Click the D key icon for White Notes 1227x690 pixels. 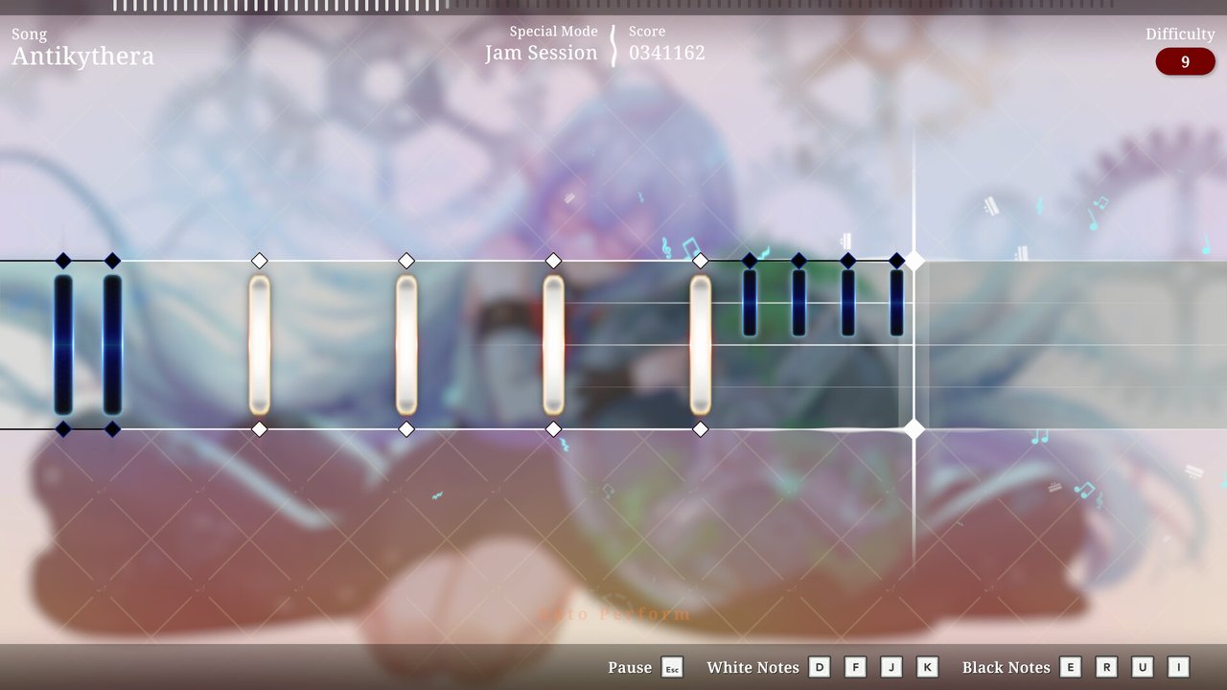(819, 667)
